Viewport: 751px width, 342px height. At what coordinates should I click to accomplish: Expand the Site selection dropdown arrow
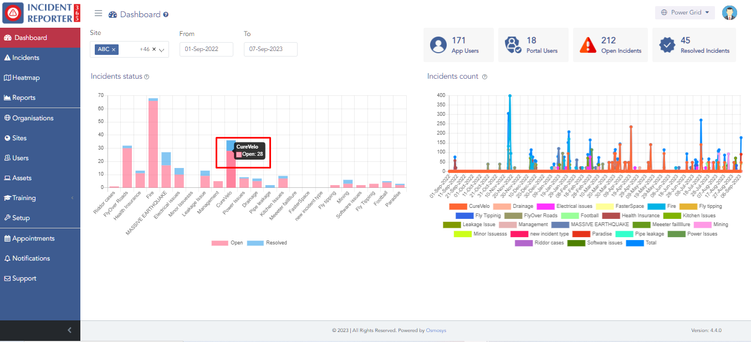pos(162,50)
